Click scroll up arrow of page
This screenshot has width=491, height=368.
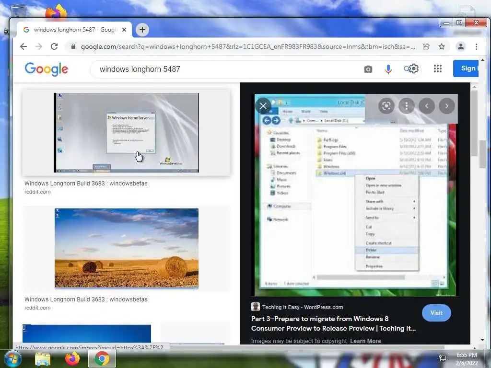pyautogui.click(x=482, y=60)
